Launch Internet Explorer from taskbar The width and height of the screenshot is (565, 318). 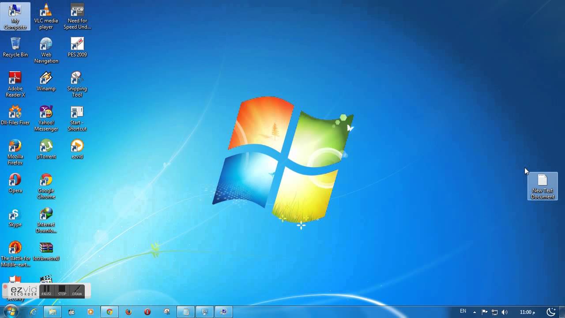(x=34, y=312)
